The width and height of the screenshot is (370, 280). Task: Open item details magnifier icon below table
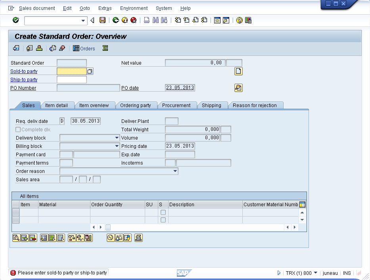pyautogui.click(x=16, y=238)
